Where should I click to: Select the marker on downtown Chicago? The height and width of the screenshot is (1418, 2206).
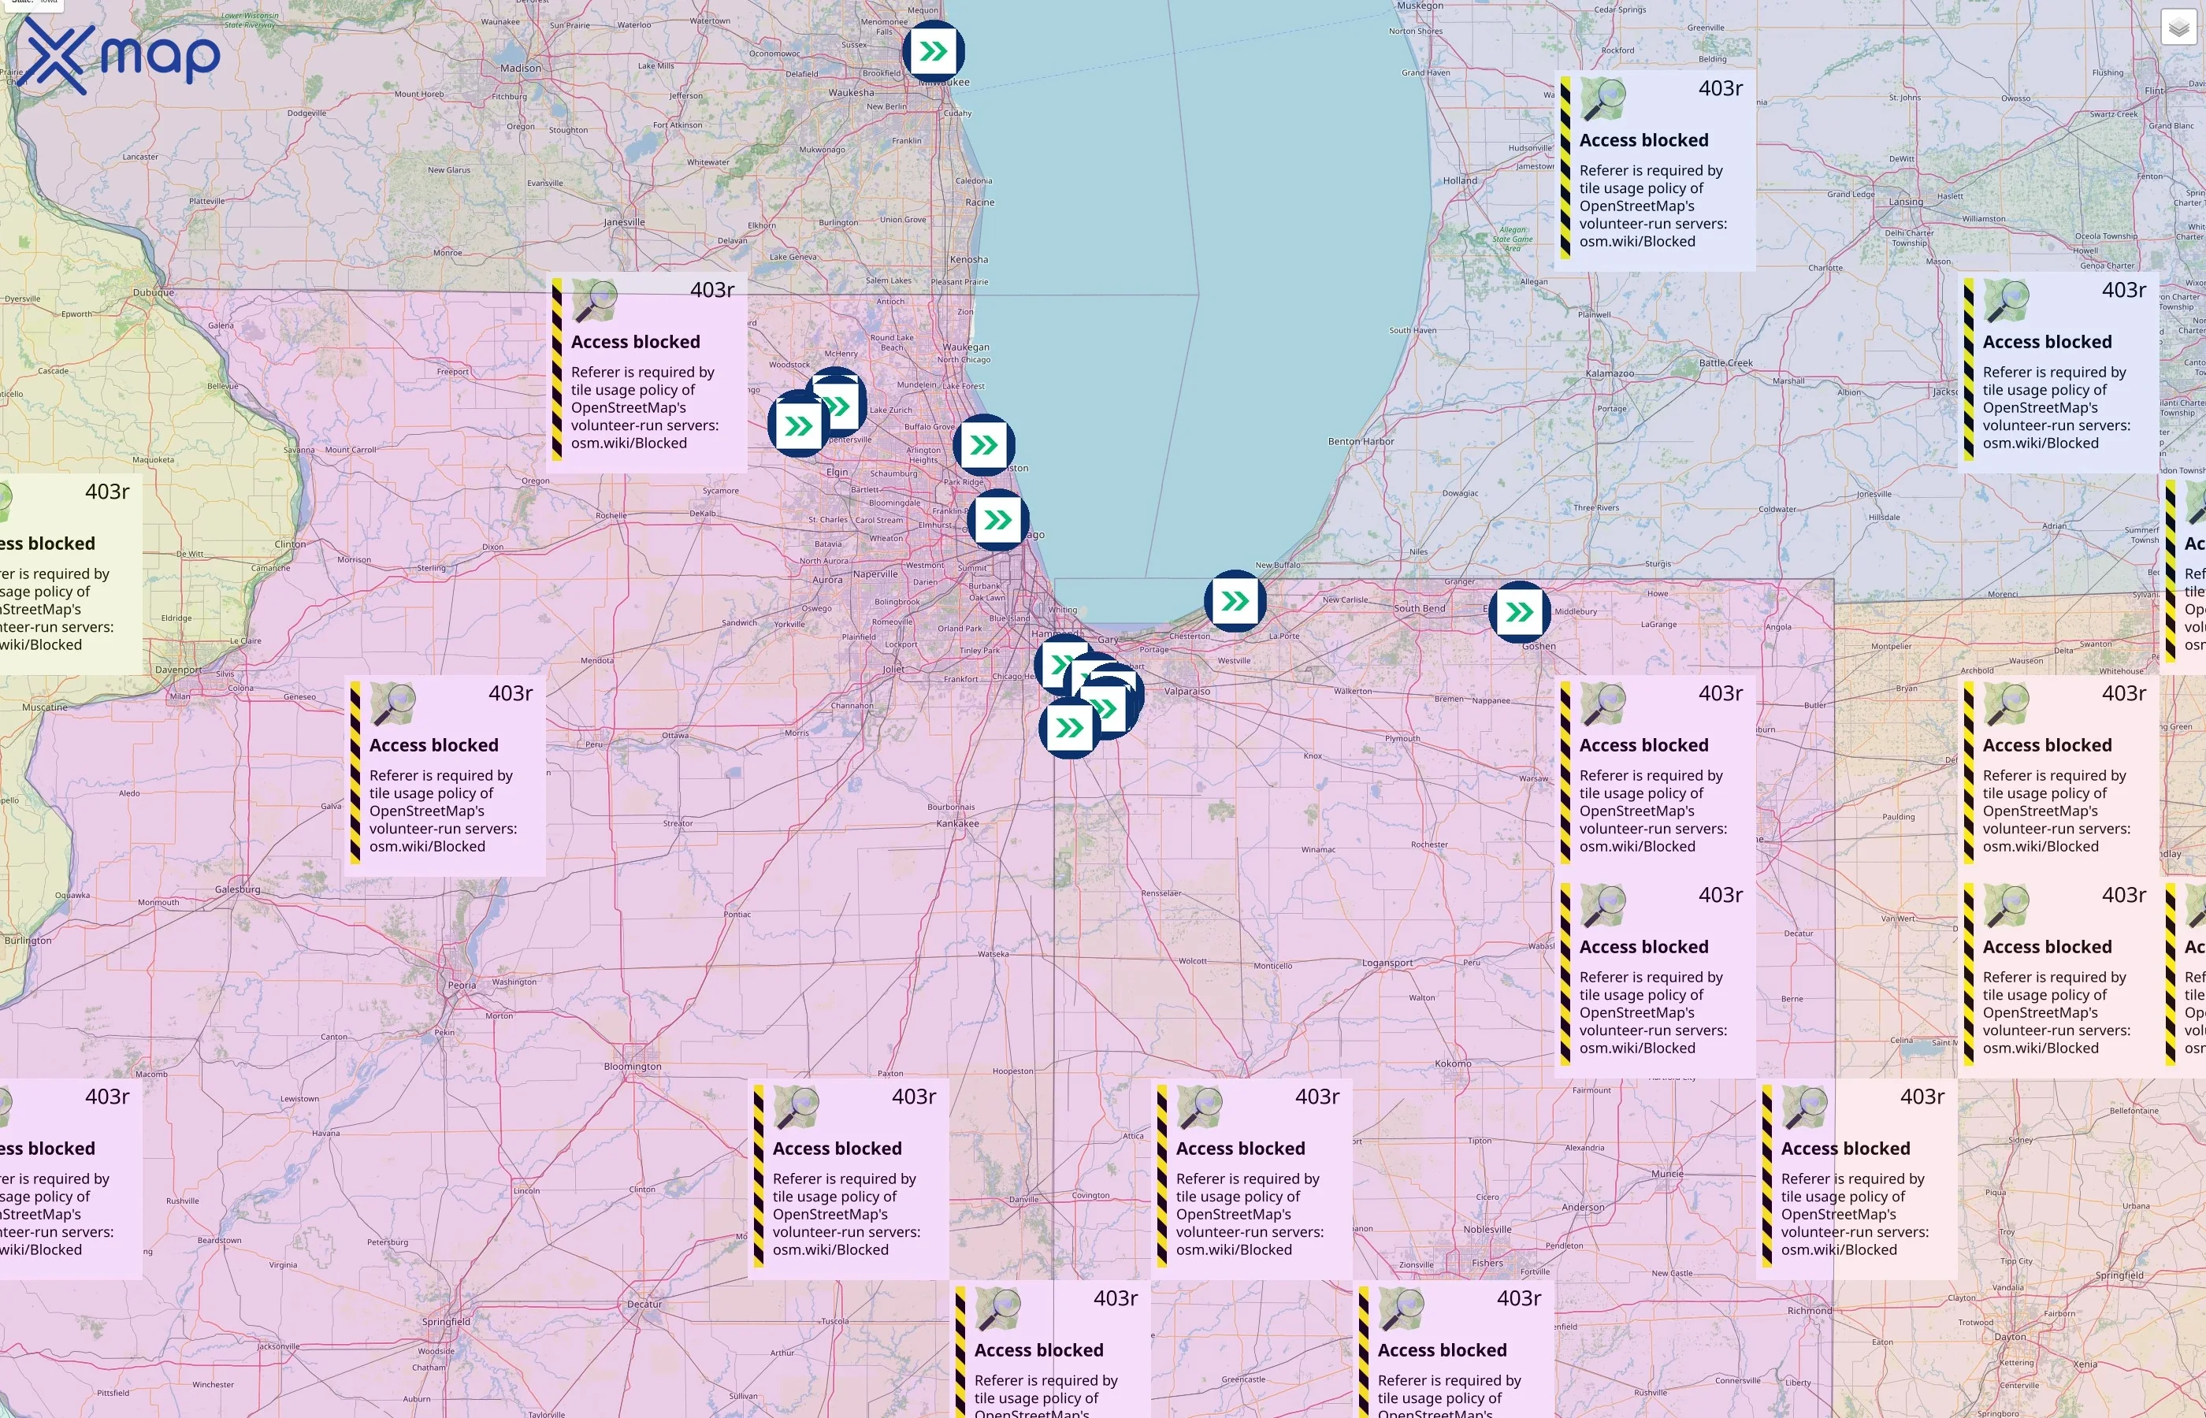tap(998, 520)
